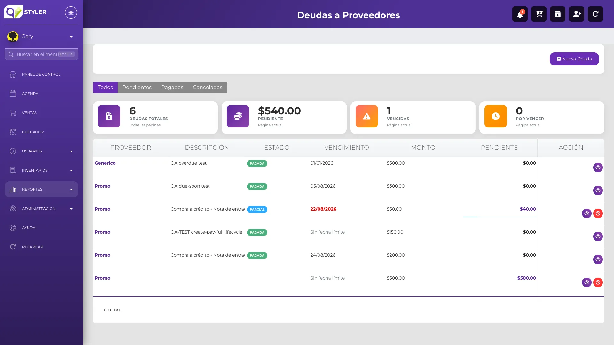The image size is (614, 345).
Task: Open the Ventas menu item
Action: (x=42, y=113)
